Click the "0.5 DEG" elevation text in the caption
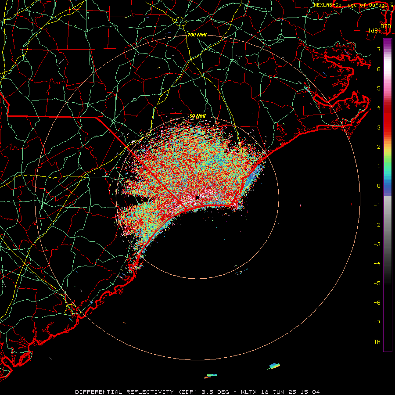395x395 pixels. click(x=215, y=392)
